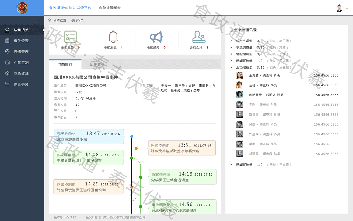Open the 13:51 危害控制组 timeline card

[x=182, y=148]
